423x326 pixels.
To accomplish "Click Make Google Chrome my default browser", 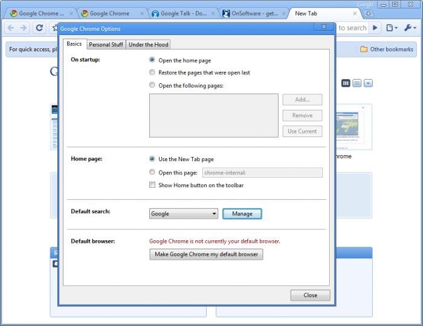I will [x=207, y=254].
